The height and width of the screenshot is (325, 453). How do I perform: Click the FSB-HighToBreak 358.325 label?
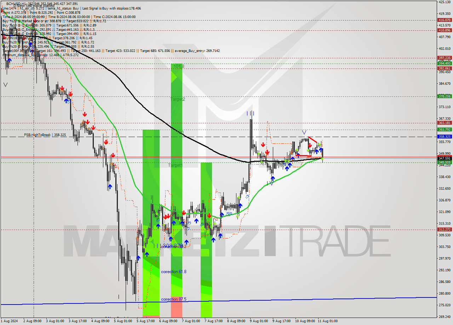click(x=45, y=135)
